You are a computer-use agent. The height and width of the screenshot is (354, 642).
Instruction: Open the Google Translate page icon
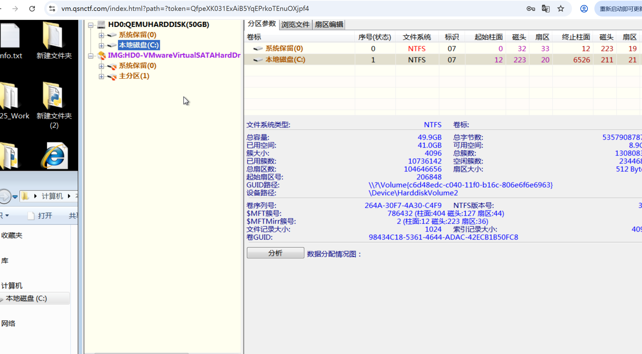click(545, 9)
